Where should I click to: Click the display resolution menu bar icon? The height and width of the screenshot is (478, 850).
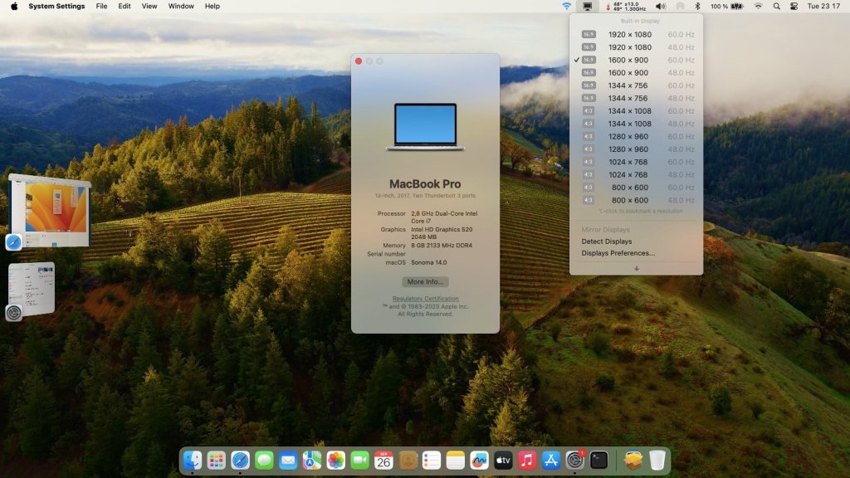point(588,6)
